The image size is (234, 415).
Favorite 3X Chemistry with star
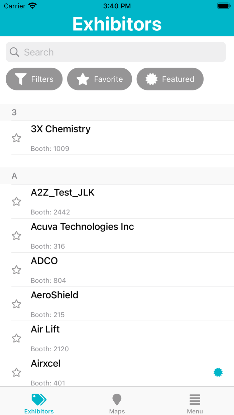(16, 138)
